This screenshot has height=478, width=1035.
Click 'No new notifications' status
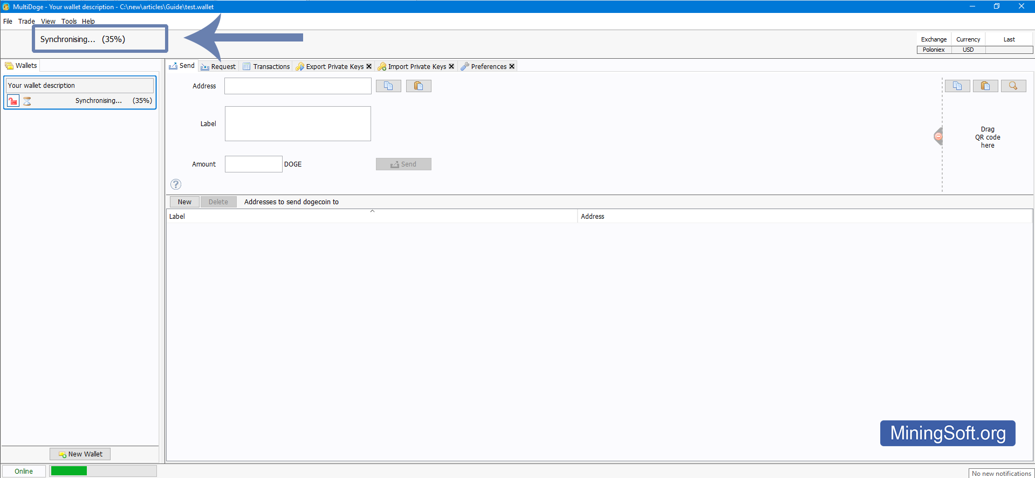click(1001, 473)
